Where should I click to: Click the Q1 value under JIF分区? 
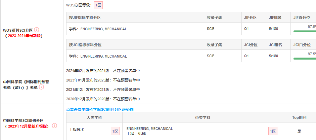(x=246, y=29)
